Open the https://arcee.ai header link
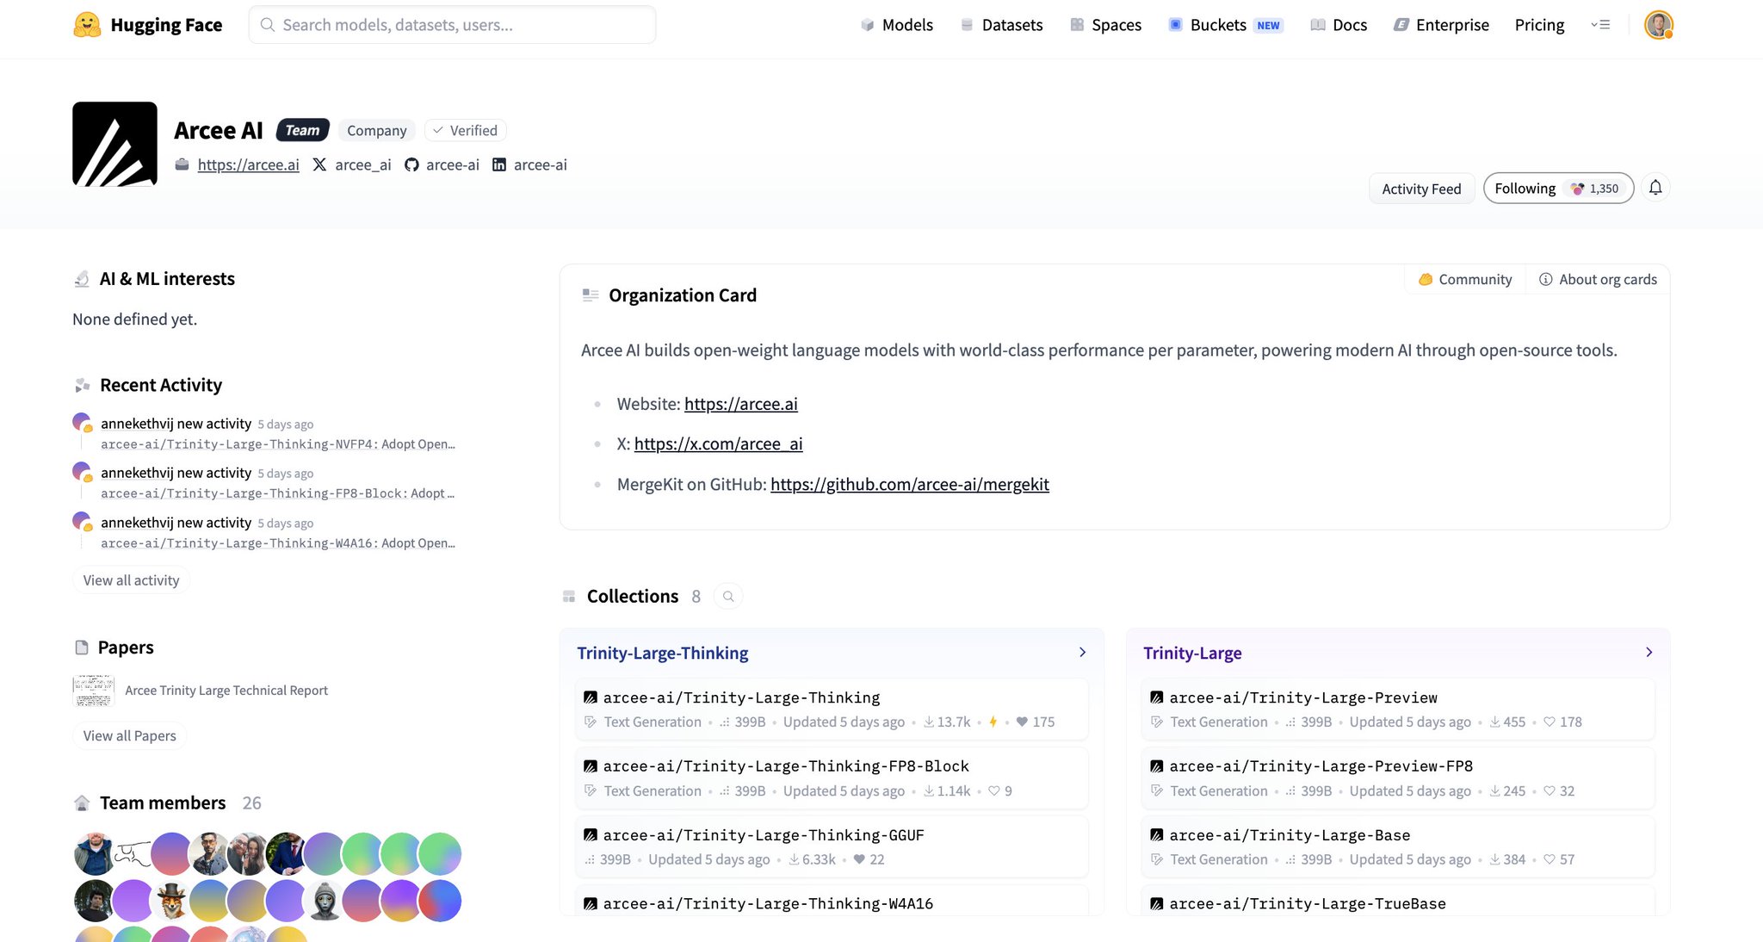Viewport: 1763px width, 942px height. [248, 164]
